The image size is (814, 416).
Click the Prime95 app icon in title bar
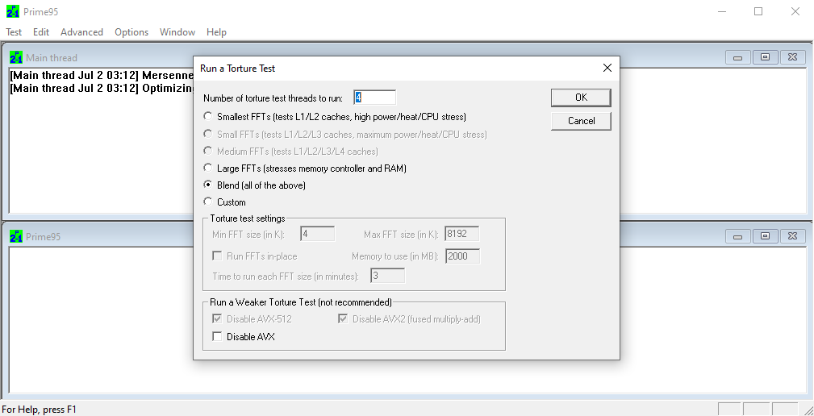[x=13, y=11]
